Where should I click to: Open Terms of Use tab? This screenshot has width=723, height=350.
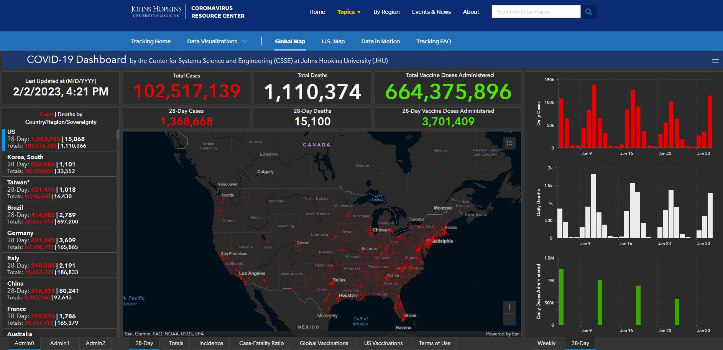[x=434, y=343]
